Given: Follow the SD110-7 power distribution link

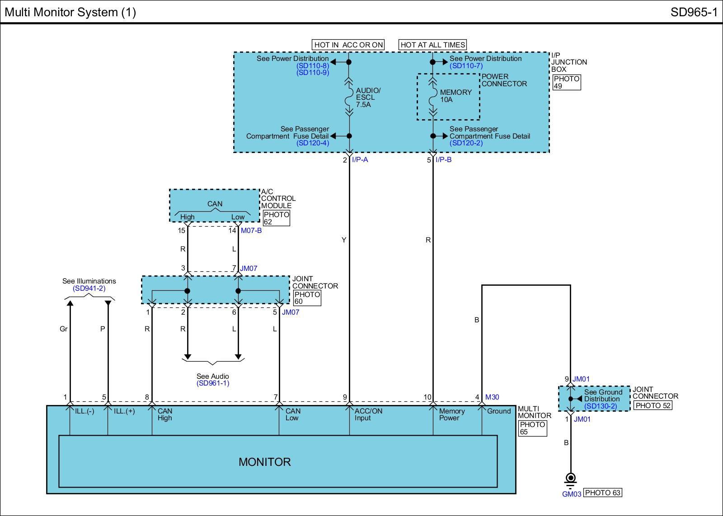Looking at the screenshot, I should (x=466, y=66).
